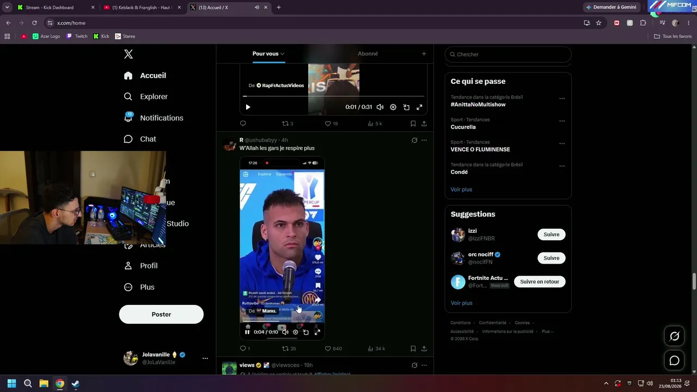Add new timeline tab with plus icon
This screenshot has width=697, height=392.
[x=424, y=54]
